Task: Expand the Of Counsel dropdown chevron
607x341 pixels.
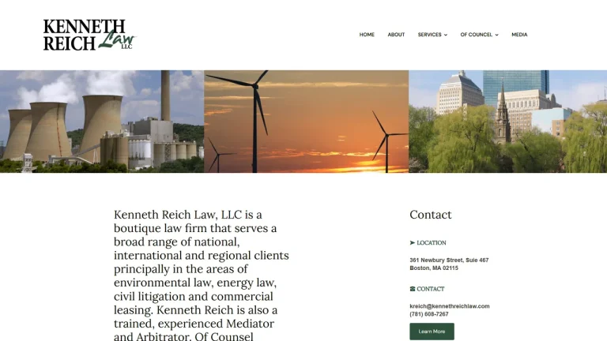Action: (x=496, y=35)
